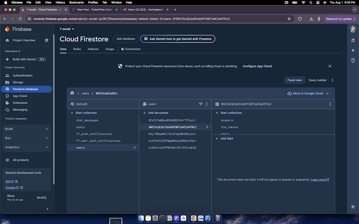Viewport: 359px width, 224px height.
Task: Switch to New Post FlutterFlow browser tab
Action: 94,10
